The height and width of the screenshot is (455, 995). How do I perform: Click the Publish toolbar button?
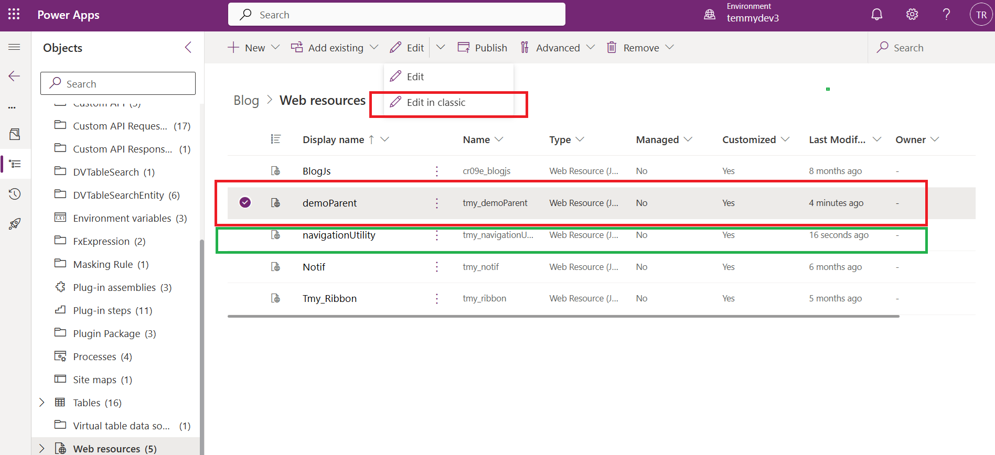click(x=483, y=48)
